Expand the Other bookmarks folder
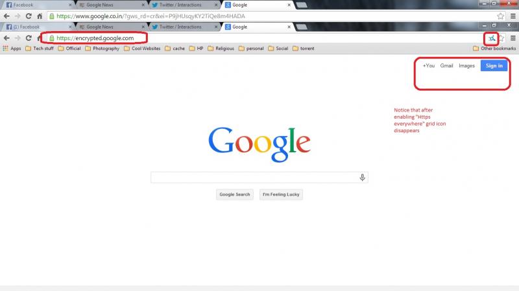 tap(494, 49)
